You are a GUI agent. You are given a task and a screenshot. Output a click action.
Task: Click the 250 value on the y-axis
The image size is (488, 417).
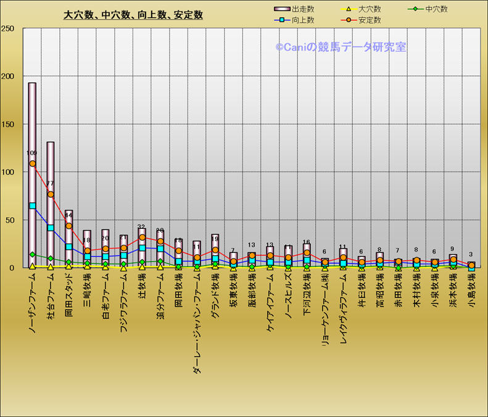pos(8,29)
